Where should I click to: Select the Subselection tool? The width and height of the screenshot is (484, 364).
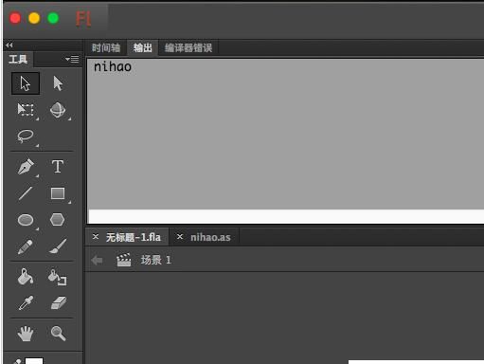click(x=58, y=83)
